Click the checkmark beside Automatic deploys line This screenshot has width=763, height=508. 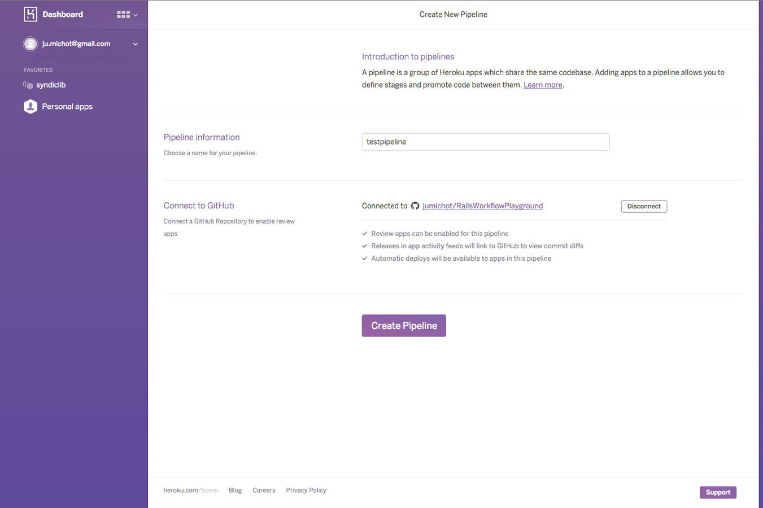[x=365, y=259]
